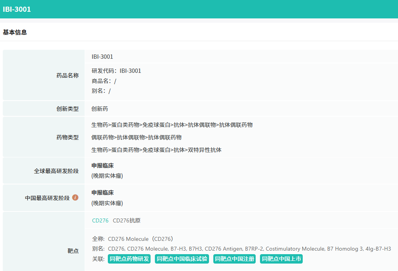Click the drug type line ending in 双特异性抗体
The width and height of the screenshot is (398, 271).
(156, 150)
